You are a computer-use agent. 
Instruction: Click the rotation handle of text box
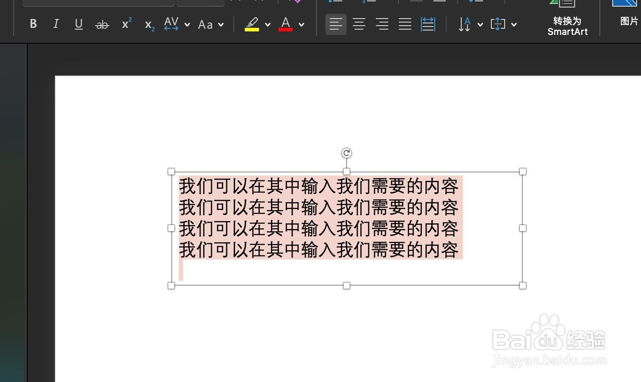347,153
